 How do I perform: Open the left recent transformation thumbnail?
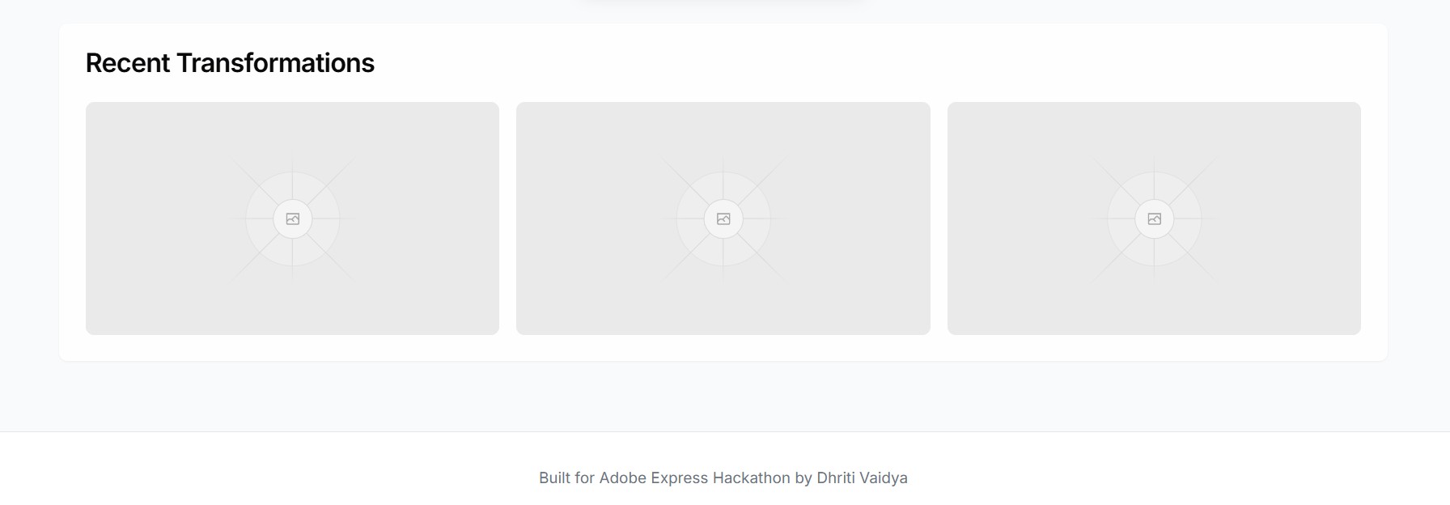[x=292, y=219]
